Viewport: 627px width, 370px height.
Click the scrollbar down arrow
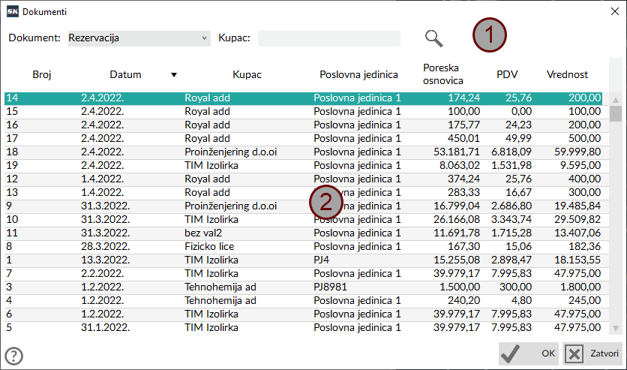tap(616, 328)
